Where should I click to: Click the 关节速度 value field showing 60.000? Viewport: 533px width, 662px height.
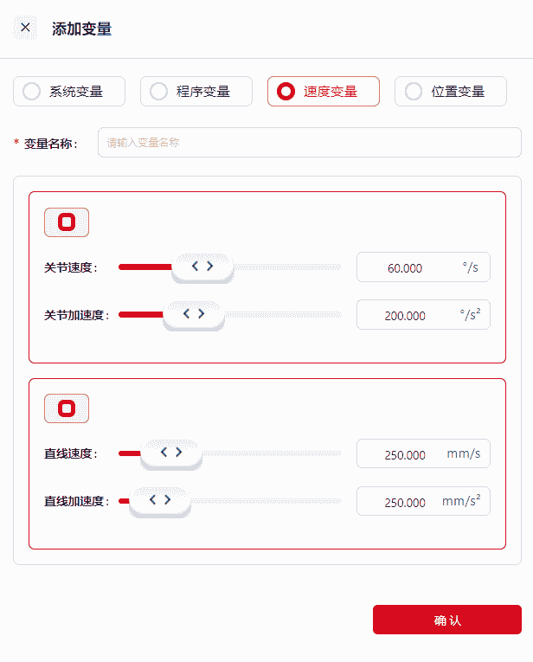pyautogui.click(x=407, y=267)
